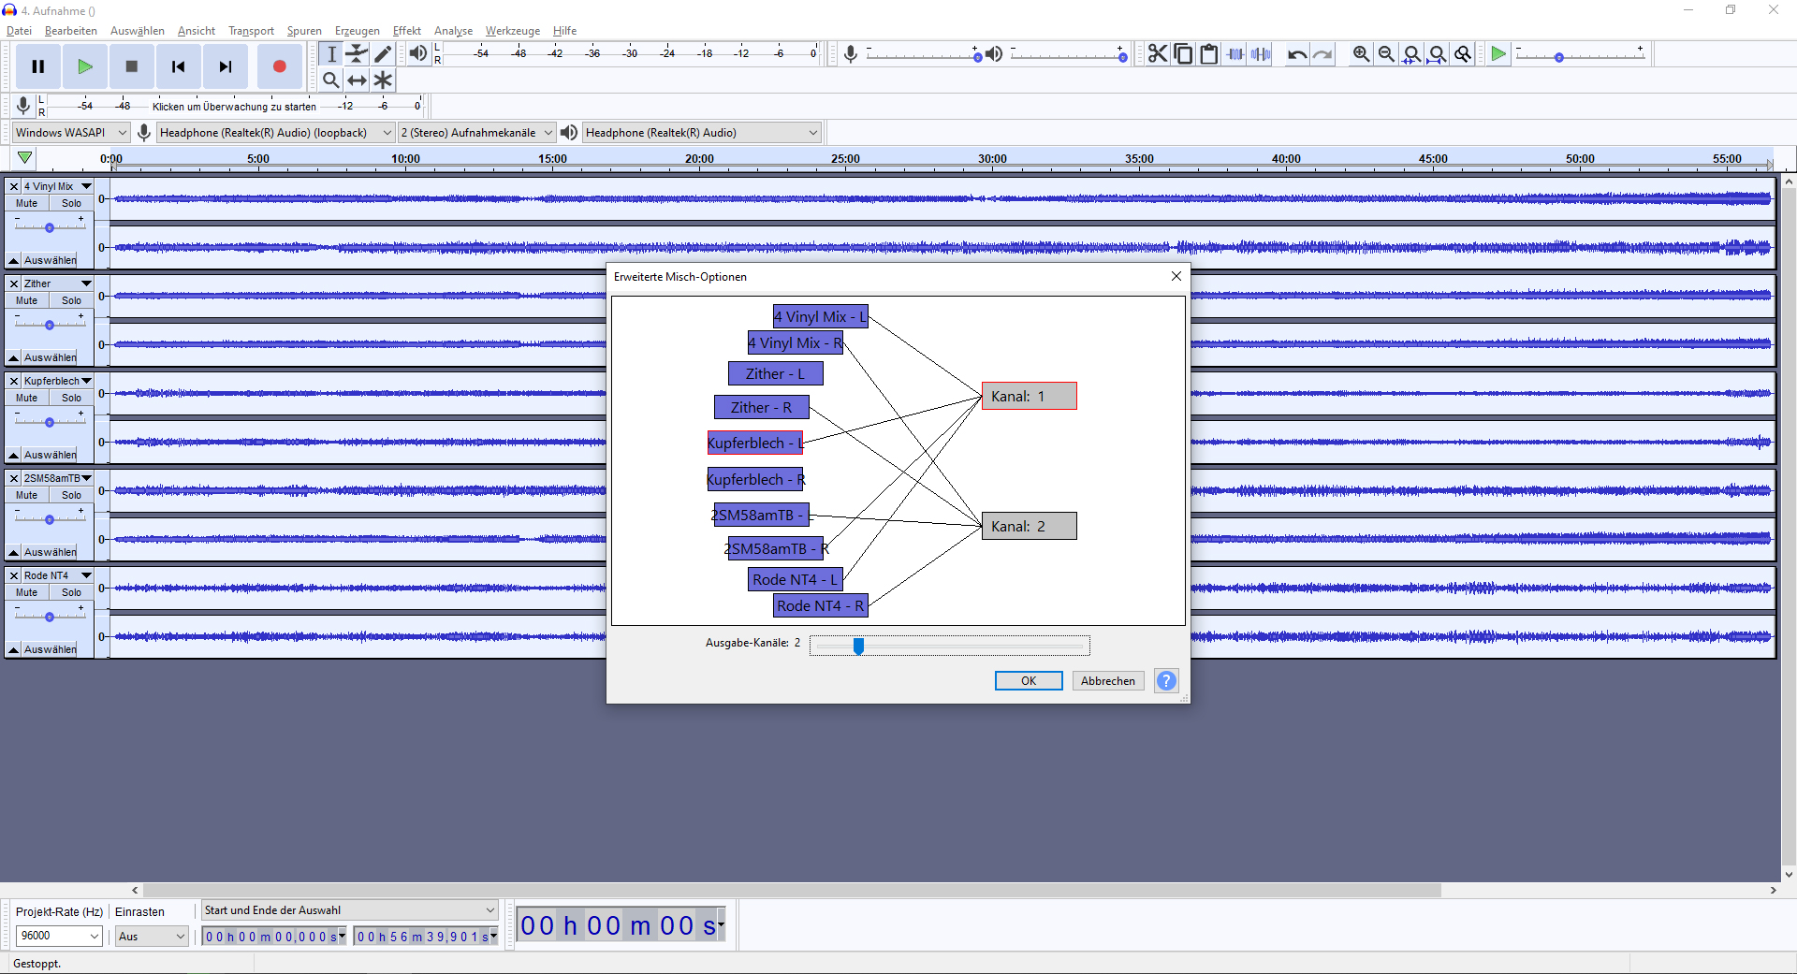Open the Effekt menu
The height and width of the screenshot is (974, 1797).
[406, 31]
